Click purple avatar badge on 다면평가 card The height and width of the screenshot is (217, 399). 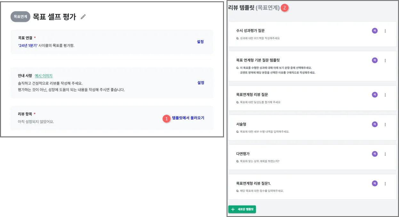(375, 154)
